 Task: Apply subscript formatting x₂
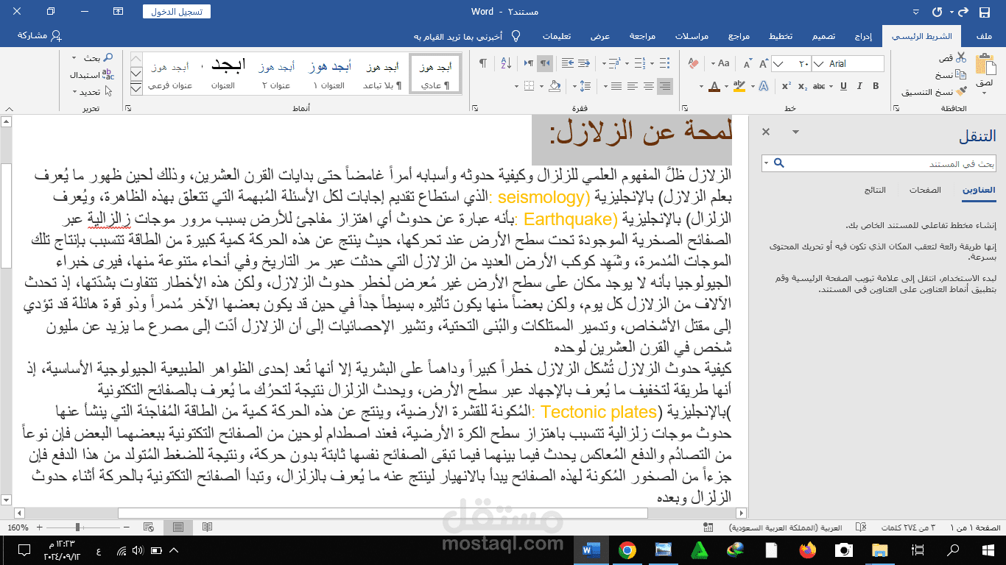[803, 86]
